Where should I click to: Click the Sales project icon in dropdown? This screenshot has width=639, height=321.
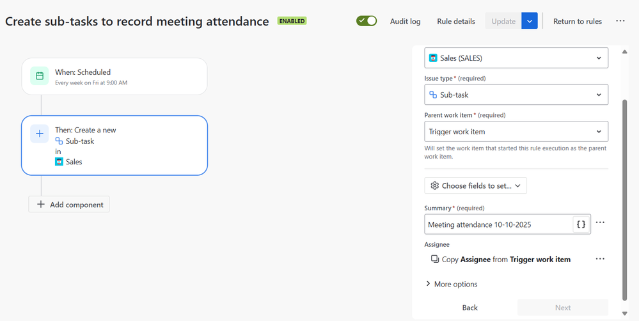point(433,58)
